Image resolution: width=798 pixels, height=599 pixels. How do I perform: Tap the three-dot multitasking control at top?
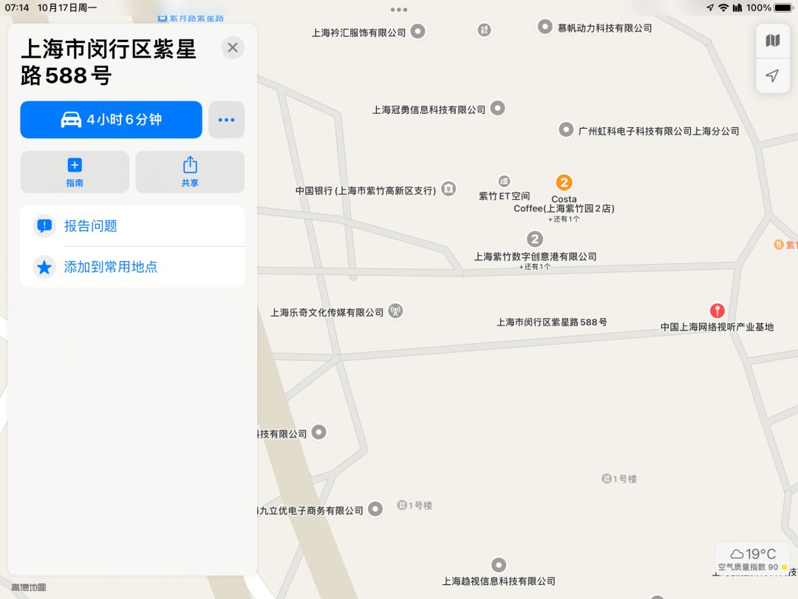[399, 10]
